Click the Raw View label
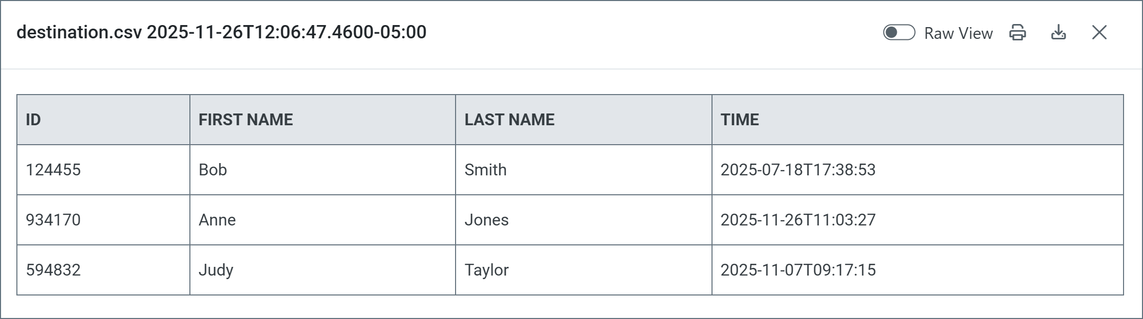The width and height of the screenshot is (1143, 319). [958, 33]
